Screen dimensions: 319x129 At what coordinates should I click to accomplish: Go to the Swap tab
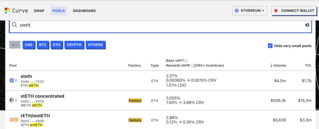coord(39,11)
